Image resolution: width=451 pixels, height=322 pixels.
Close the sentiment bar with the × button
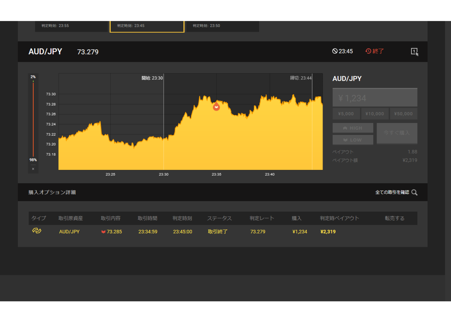pyautogui.click(x=33, y=169)
